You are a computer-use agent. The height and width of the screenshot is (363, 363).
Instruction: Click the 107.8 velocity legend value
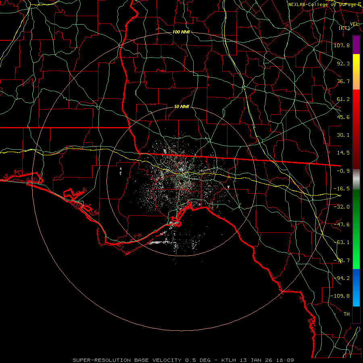342,45
